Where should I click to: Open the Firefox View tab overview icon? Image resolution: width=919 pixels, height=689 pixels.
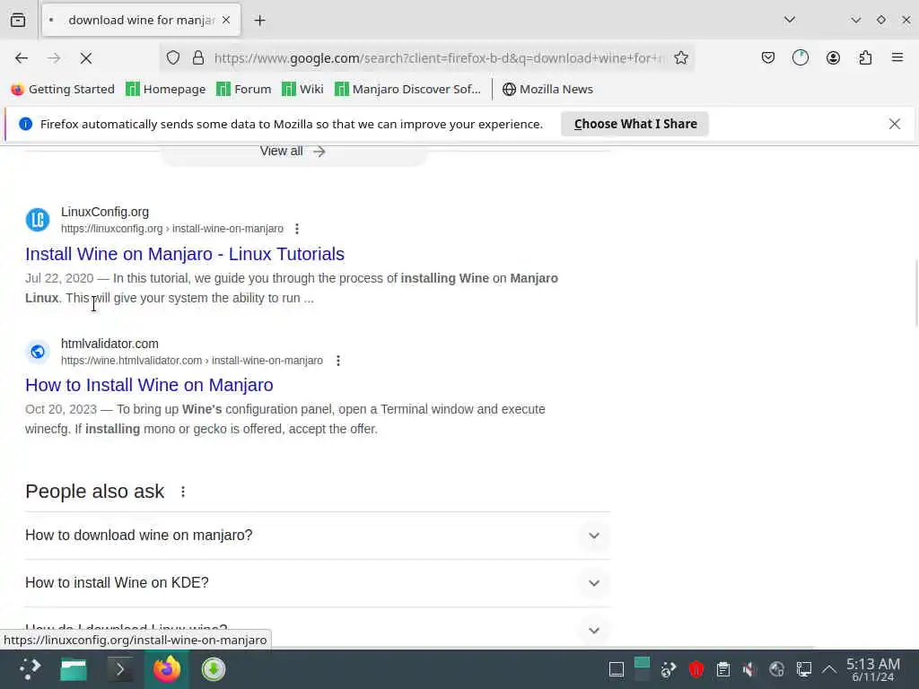coord(18,20)
